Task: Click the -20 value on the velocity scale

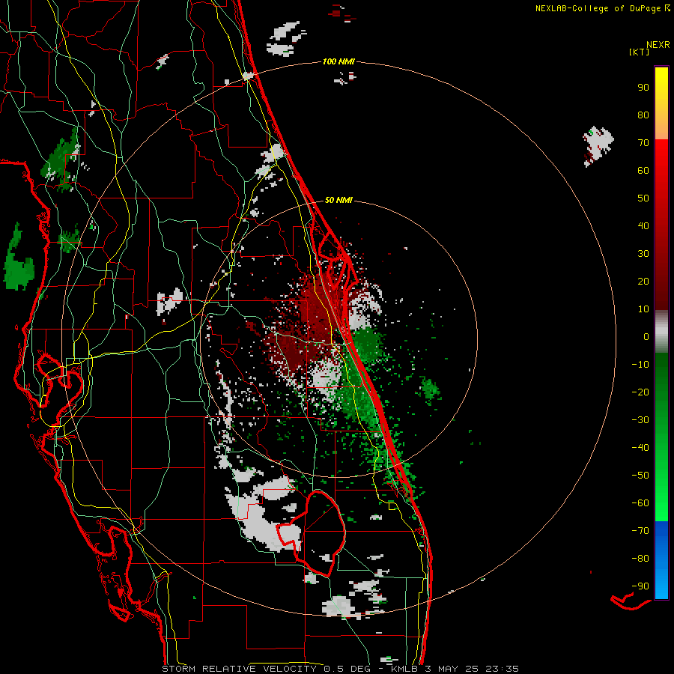Action: tap(640, 392)
